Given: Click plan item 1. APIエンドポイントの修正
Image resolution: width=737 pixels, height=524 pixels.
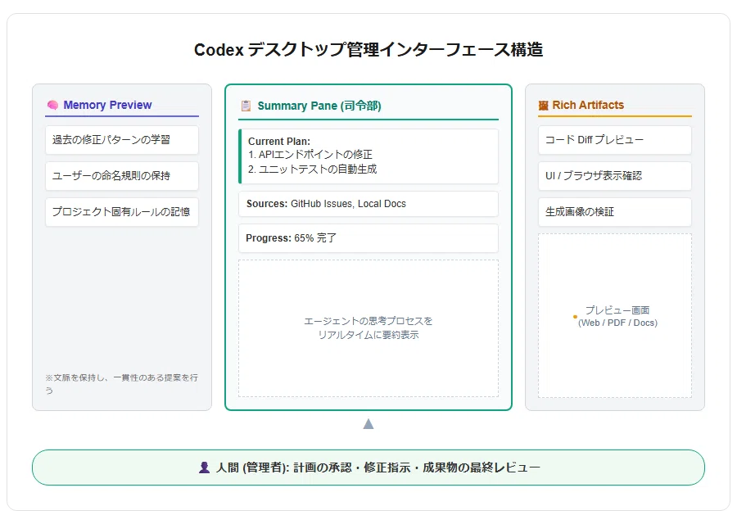Looking at the screenshot, I should 310,155.
